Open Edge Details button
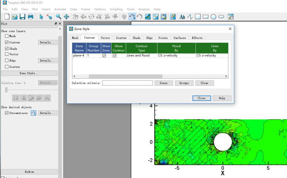 [x=48, y=61]
